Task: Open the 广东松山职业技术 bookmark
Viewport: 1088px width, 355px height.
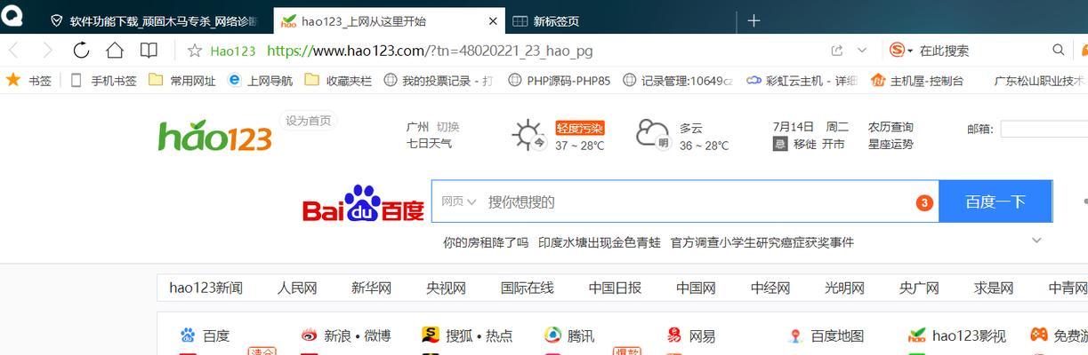Action: tap(1039, 80)
